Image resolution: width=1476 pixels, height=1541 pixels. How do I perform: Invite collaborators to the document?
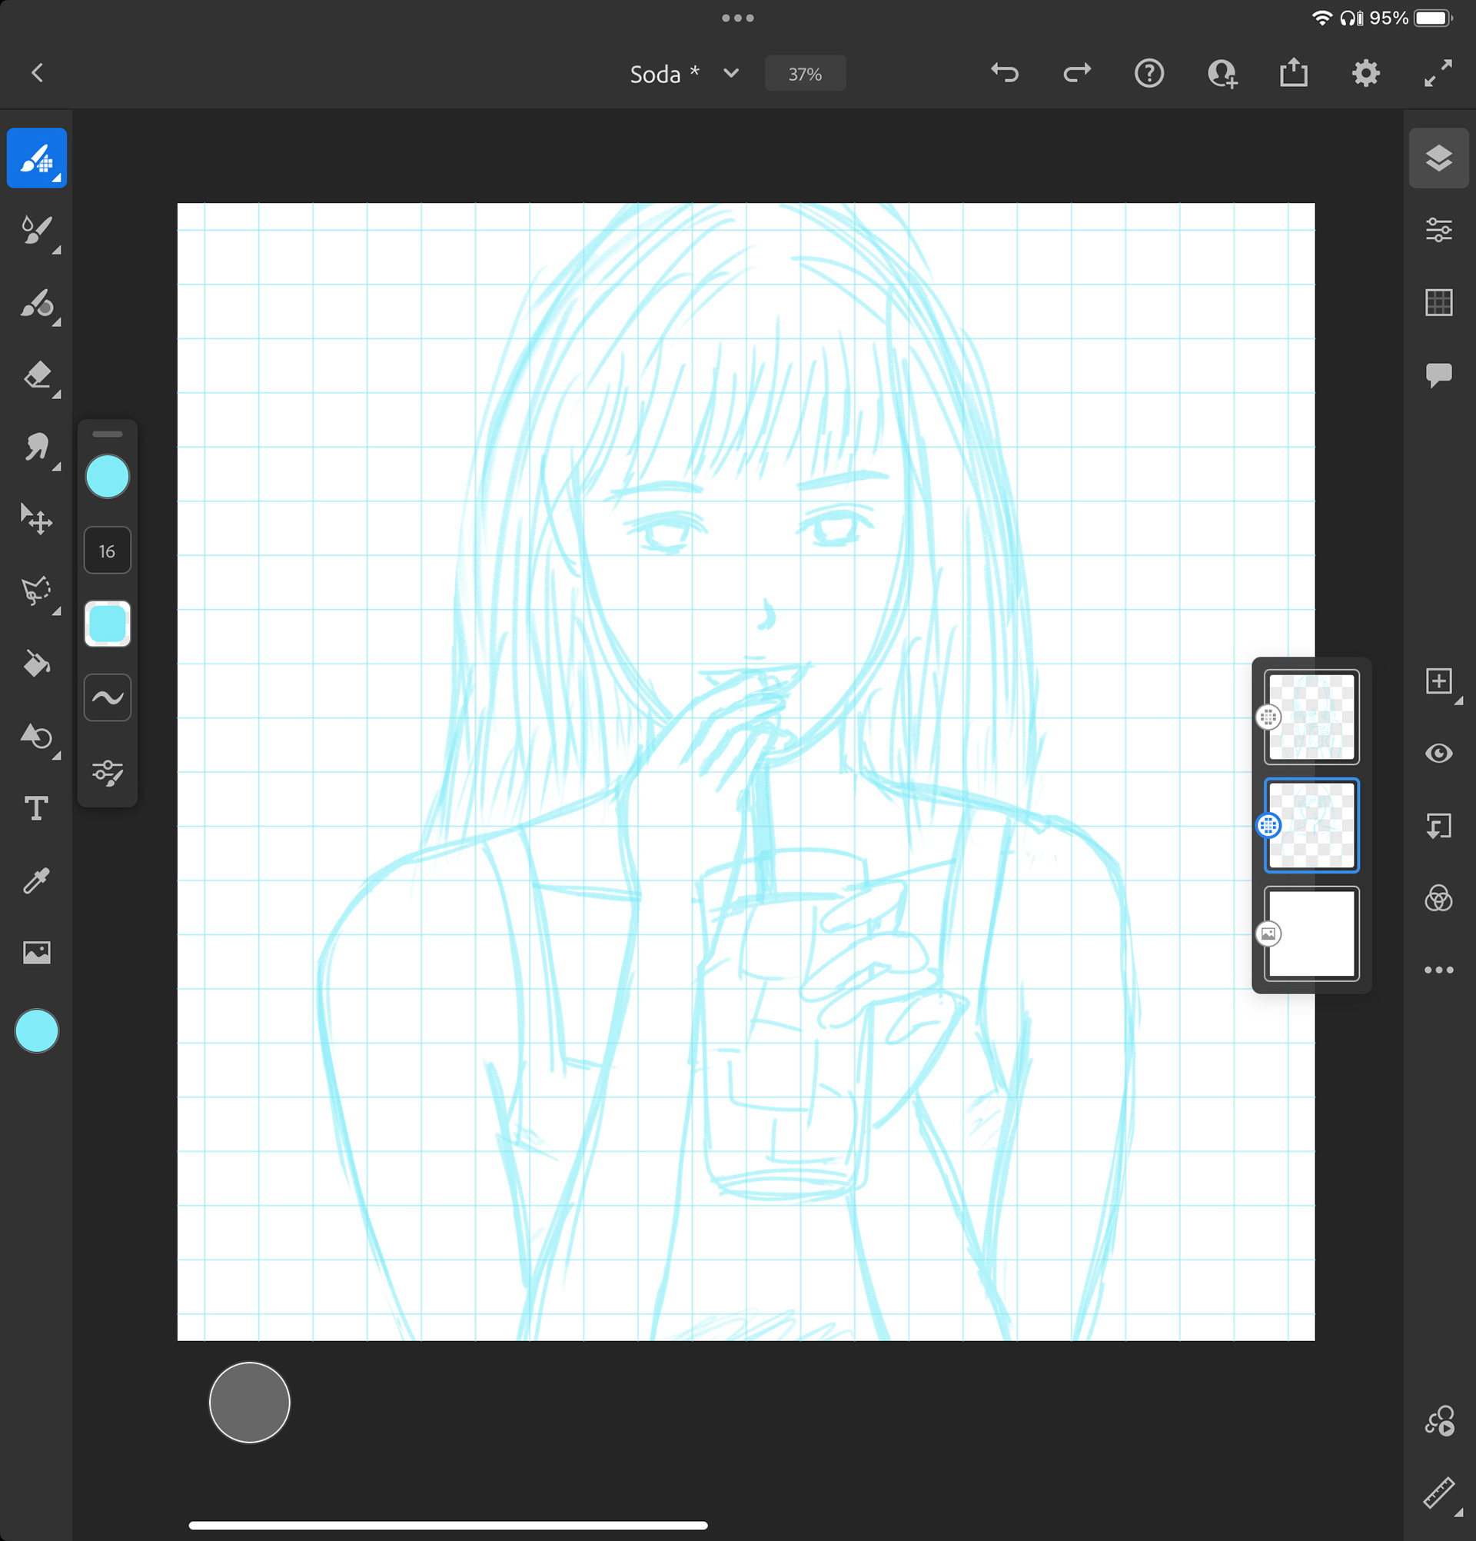(x=1222, y=73)
